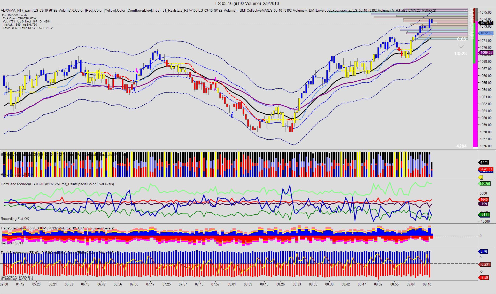
Task: Click the "Recording OFF" status text
Action: click(x=12, y=243)
